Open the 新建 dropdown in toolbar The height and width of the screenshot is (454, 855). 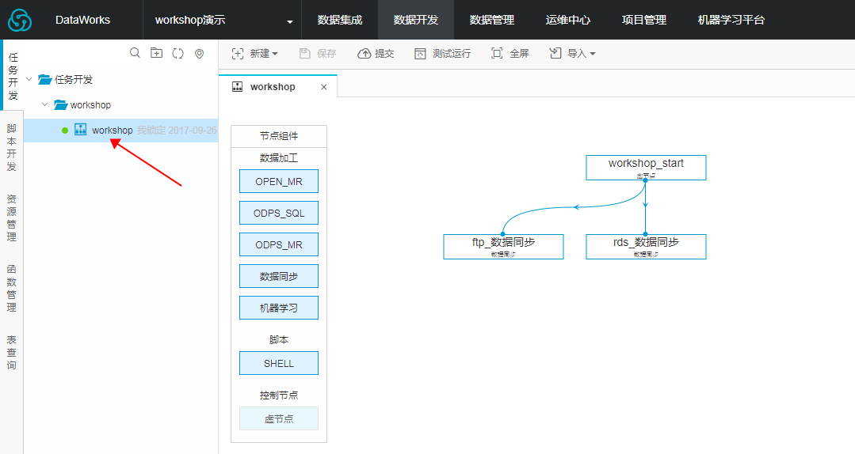pos(254,53)
